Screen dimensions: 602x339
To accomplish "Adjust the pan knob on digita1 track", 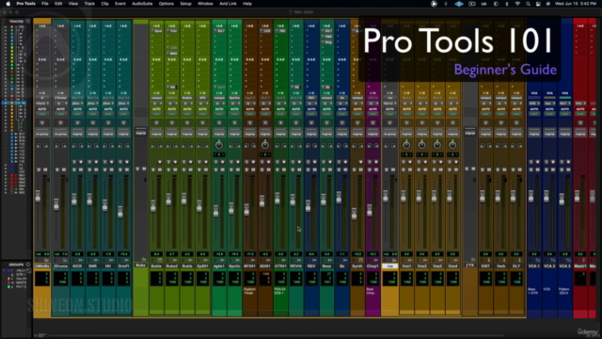I will (x=219, y=145).
